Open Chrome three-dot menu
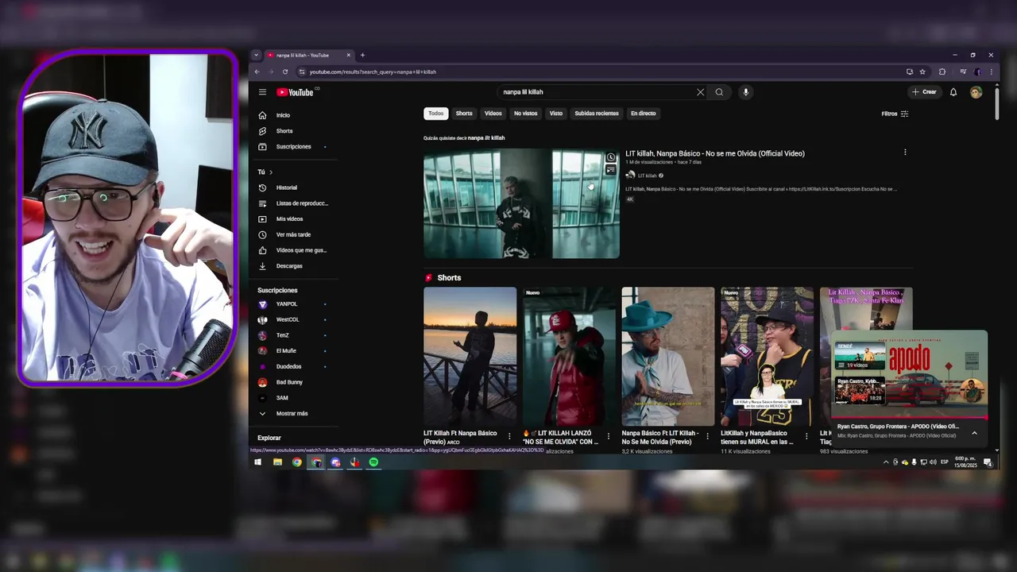Image resolution: width=1017 pixels, height=572 pixels. tap(991, 71)
